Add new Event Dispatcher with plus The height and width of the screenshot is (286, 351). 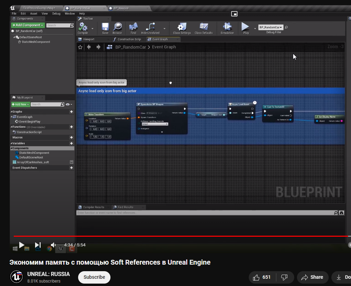point(72,168)
